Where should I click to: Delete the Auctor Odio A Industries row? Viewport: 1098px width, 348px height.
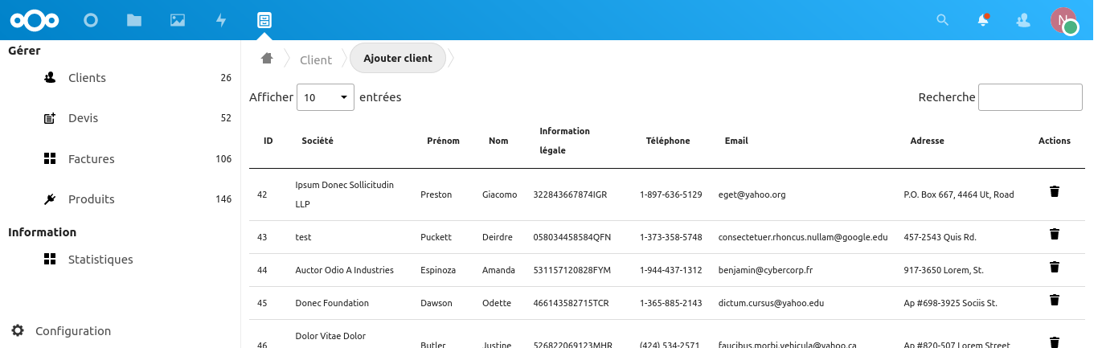tap(1055, 267)
